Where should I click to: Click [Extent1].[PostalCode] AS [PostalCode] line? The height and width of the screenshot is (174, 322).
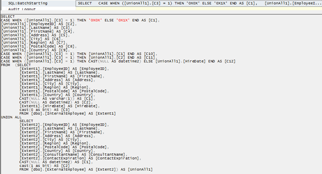click(64, 91)
